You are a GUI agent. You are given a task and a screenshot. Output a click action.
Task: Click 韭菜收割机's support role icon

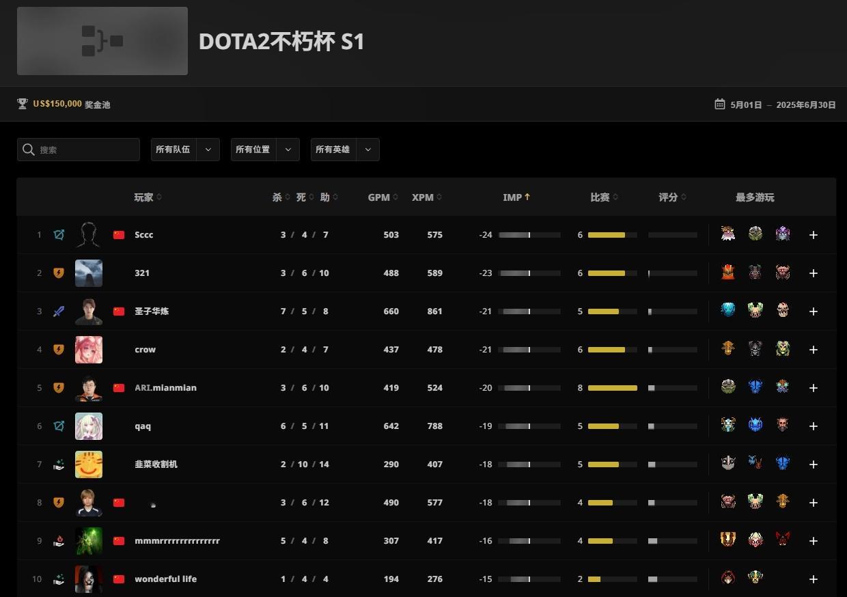(59, 464)
